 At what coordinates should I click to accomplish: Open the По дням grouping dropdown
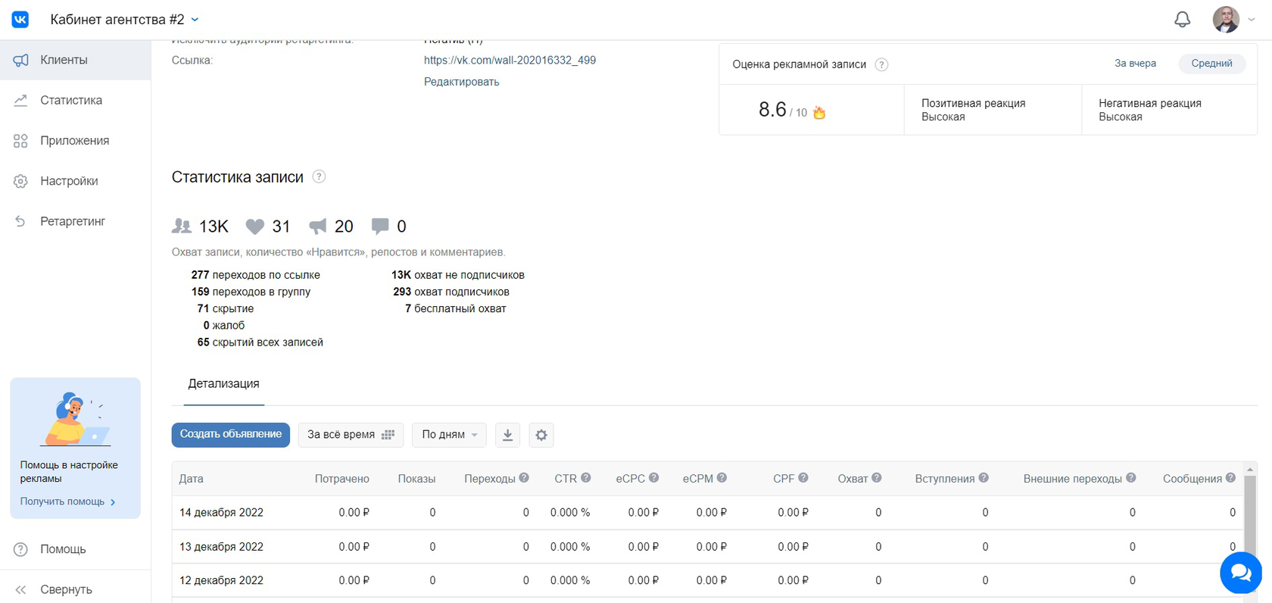pos(450,435)
